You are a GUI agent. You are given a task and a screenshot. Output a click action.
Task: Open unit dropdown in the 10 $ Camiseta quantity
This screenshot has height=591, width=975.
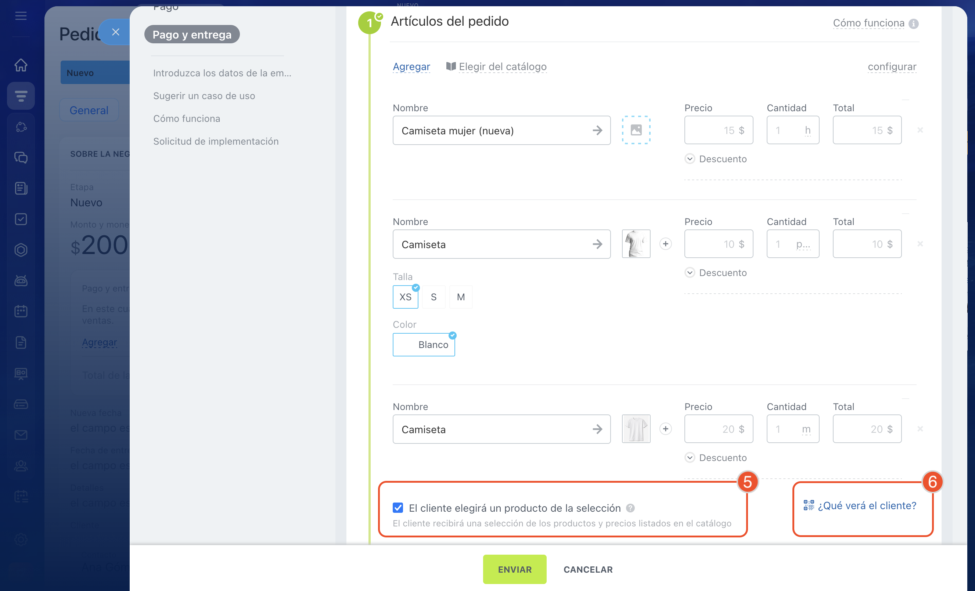pos(803,244)
